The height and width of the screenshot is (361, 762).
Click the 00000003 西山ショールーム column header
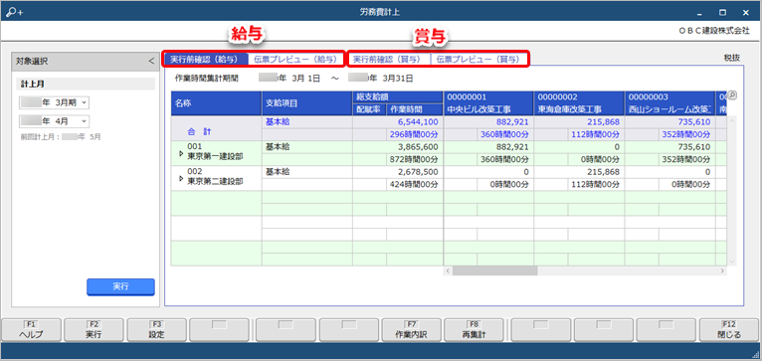click(670, 103)
